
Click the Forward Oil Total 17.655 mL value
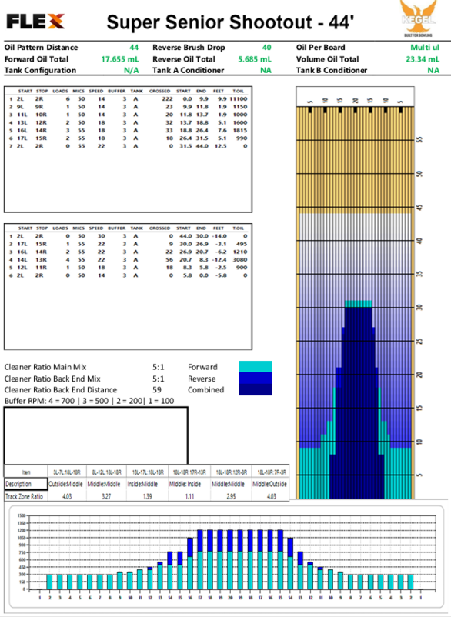[x=119, y=59]
